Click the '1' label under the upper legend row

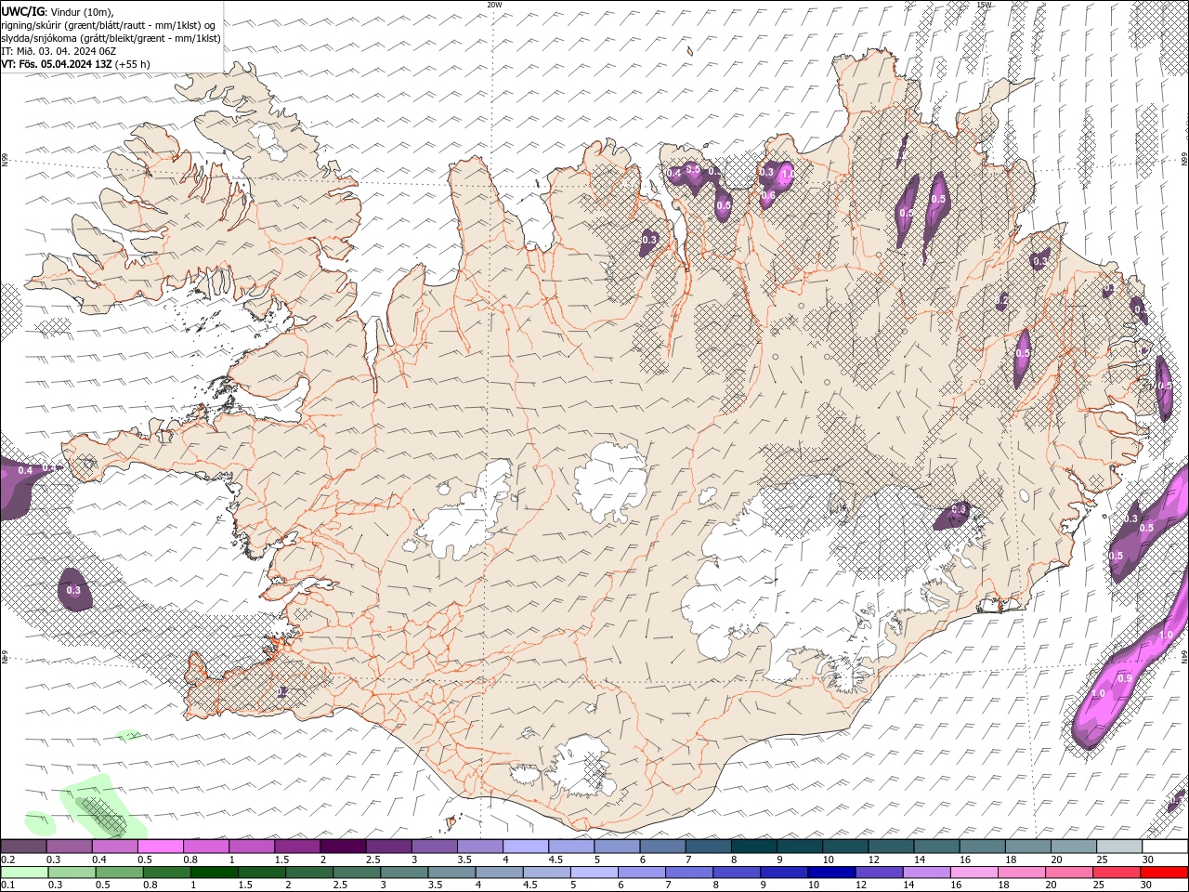tap(231, 859)
